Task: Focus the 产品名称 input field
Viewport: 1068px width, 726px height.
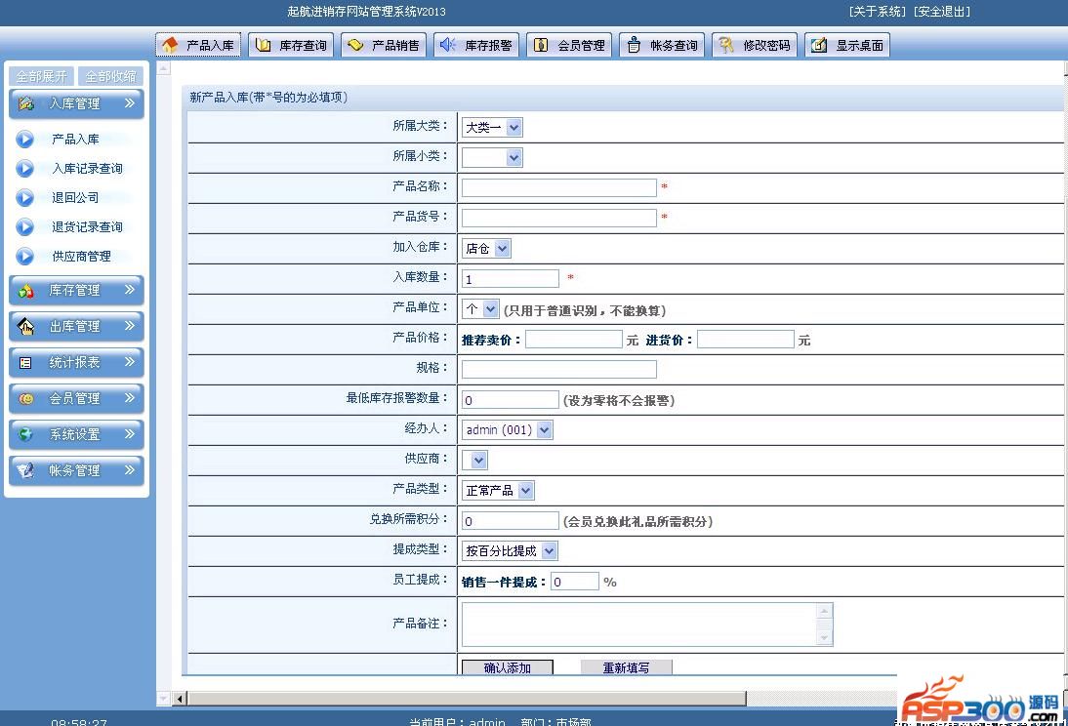Action: click(559, 187)
